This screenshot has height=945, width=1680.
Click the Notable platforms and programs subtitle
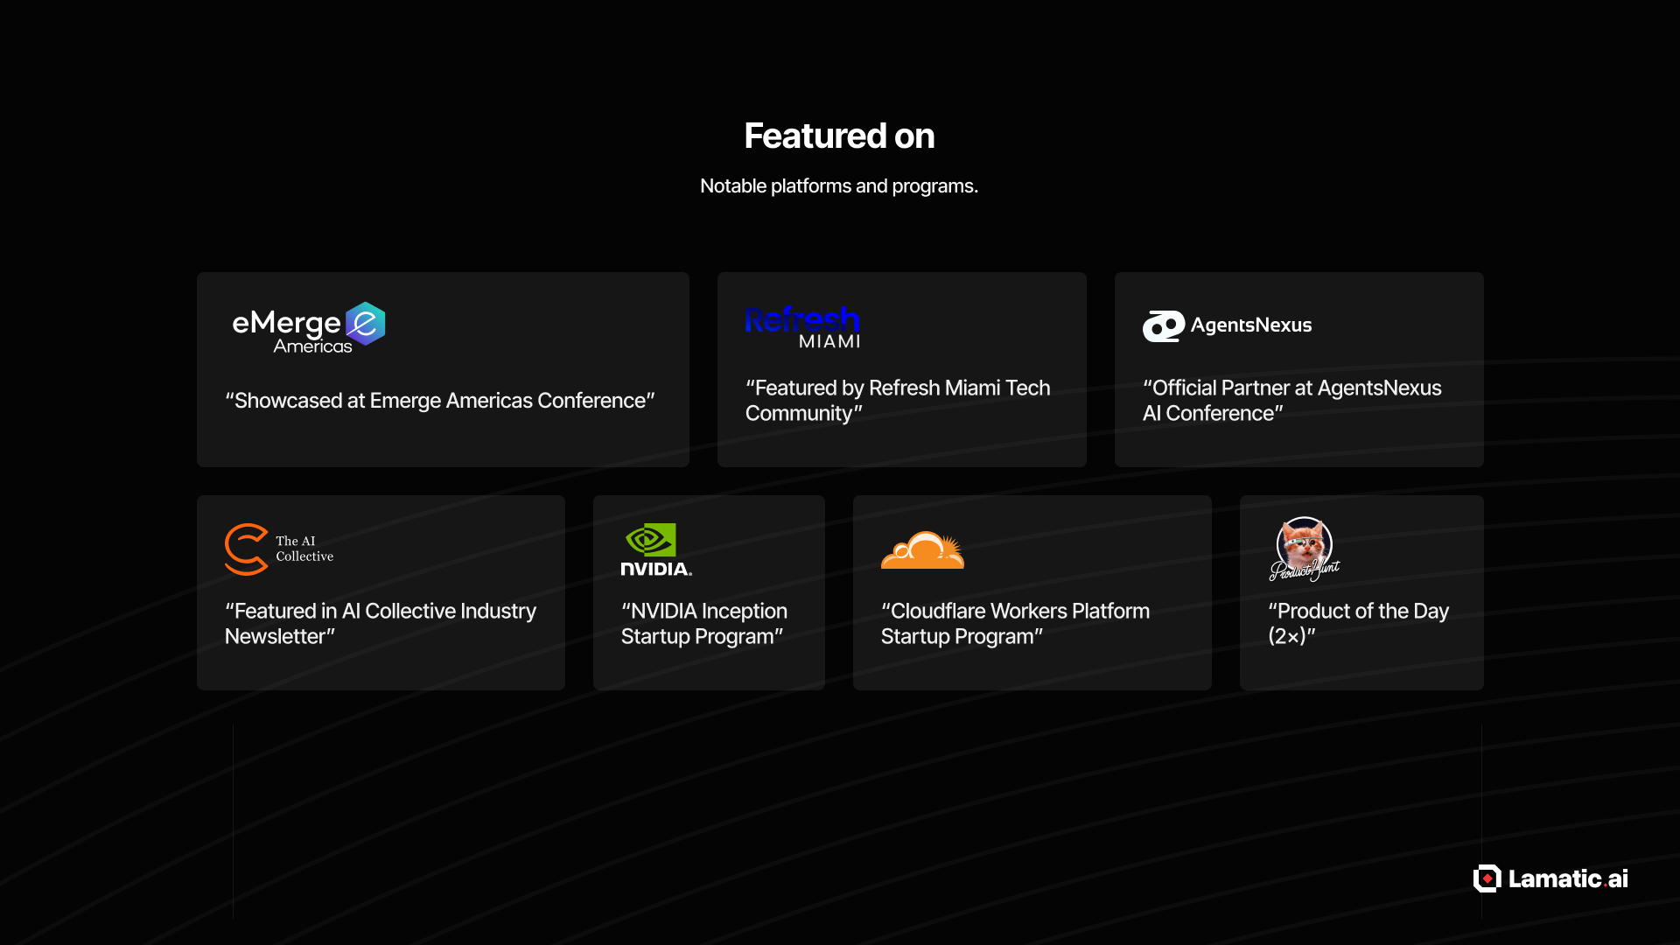839,186
